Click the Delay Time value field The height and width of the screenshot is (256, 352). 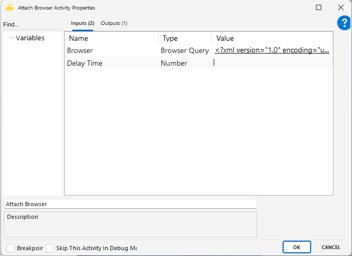[272, 63]
